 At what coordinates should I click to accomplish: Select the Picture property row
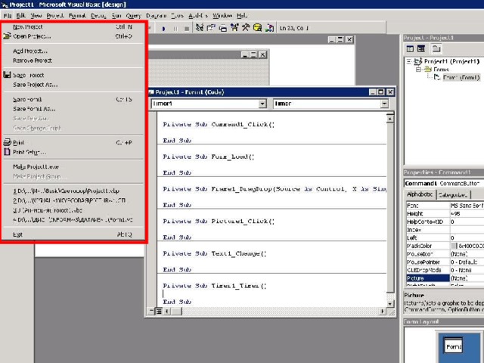coord(445,278)
